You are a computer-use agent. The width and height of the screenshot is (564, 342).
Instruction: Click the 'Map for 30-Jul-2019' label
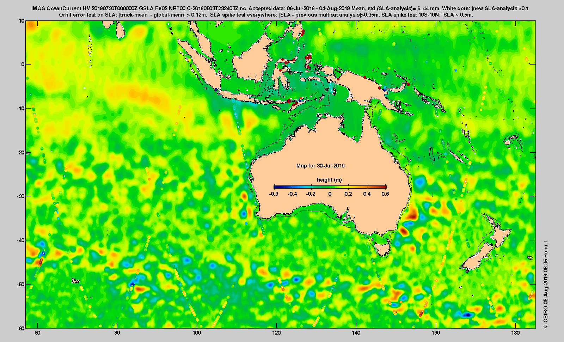click(320, 166)
